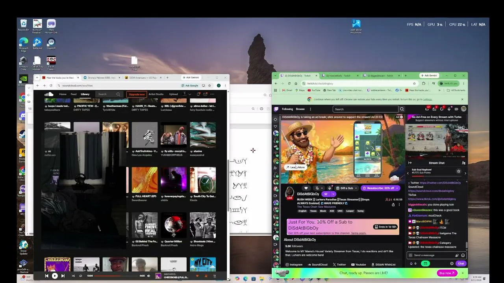Image resolution: width=504 pixels, height=283 pixels.
Task: Bookmark the Twitch page with star icon
Action: [x=414, y=83]
